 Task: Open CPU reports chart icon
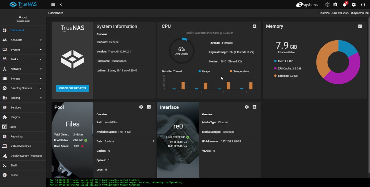pos(254,26)
